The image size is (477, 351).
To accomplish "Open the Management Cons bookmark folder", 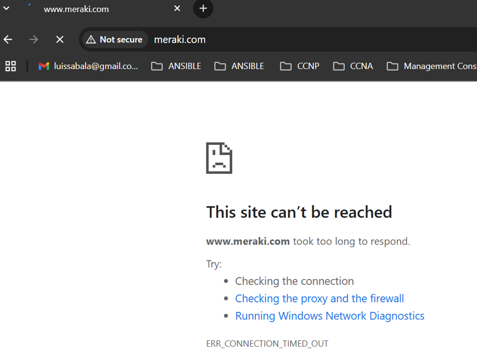I will click(432, 66).
